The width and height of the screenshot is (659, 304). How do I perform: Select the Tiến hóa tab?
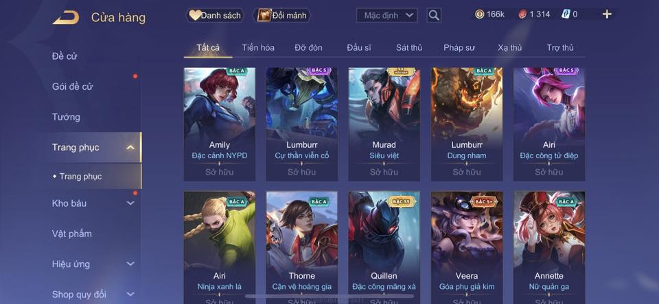(x=258, y=48)
